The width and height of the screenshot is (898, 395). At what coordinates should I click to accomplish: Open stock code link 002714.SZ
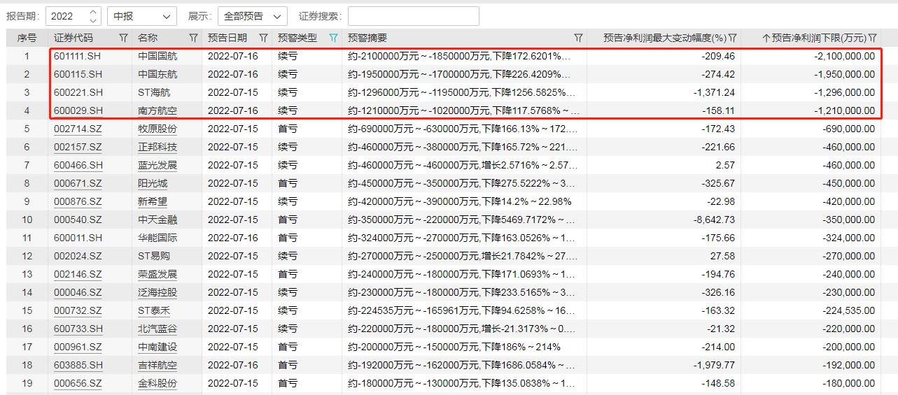[78, 129]
